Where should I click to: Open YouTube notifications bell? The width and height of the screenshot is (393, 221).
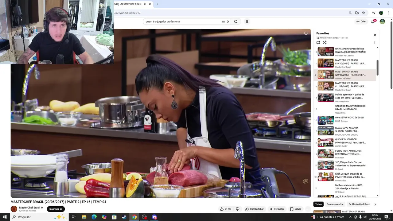(373, 21)
